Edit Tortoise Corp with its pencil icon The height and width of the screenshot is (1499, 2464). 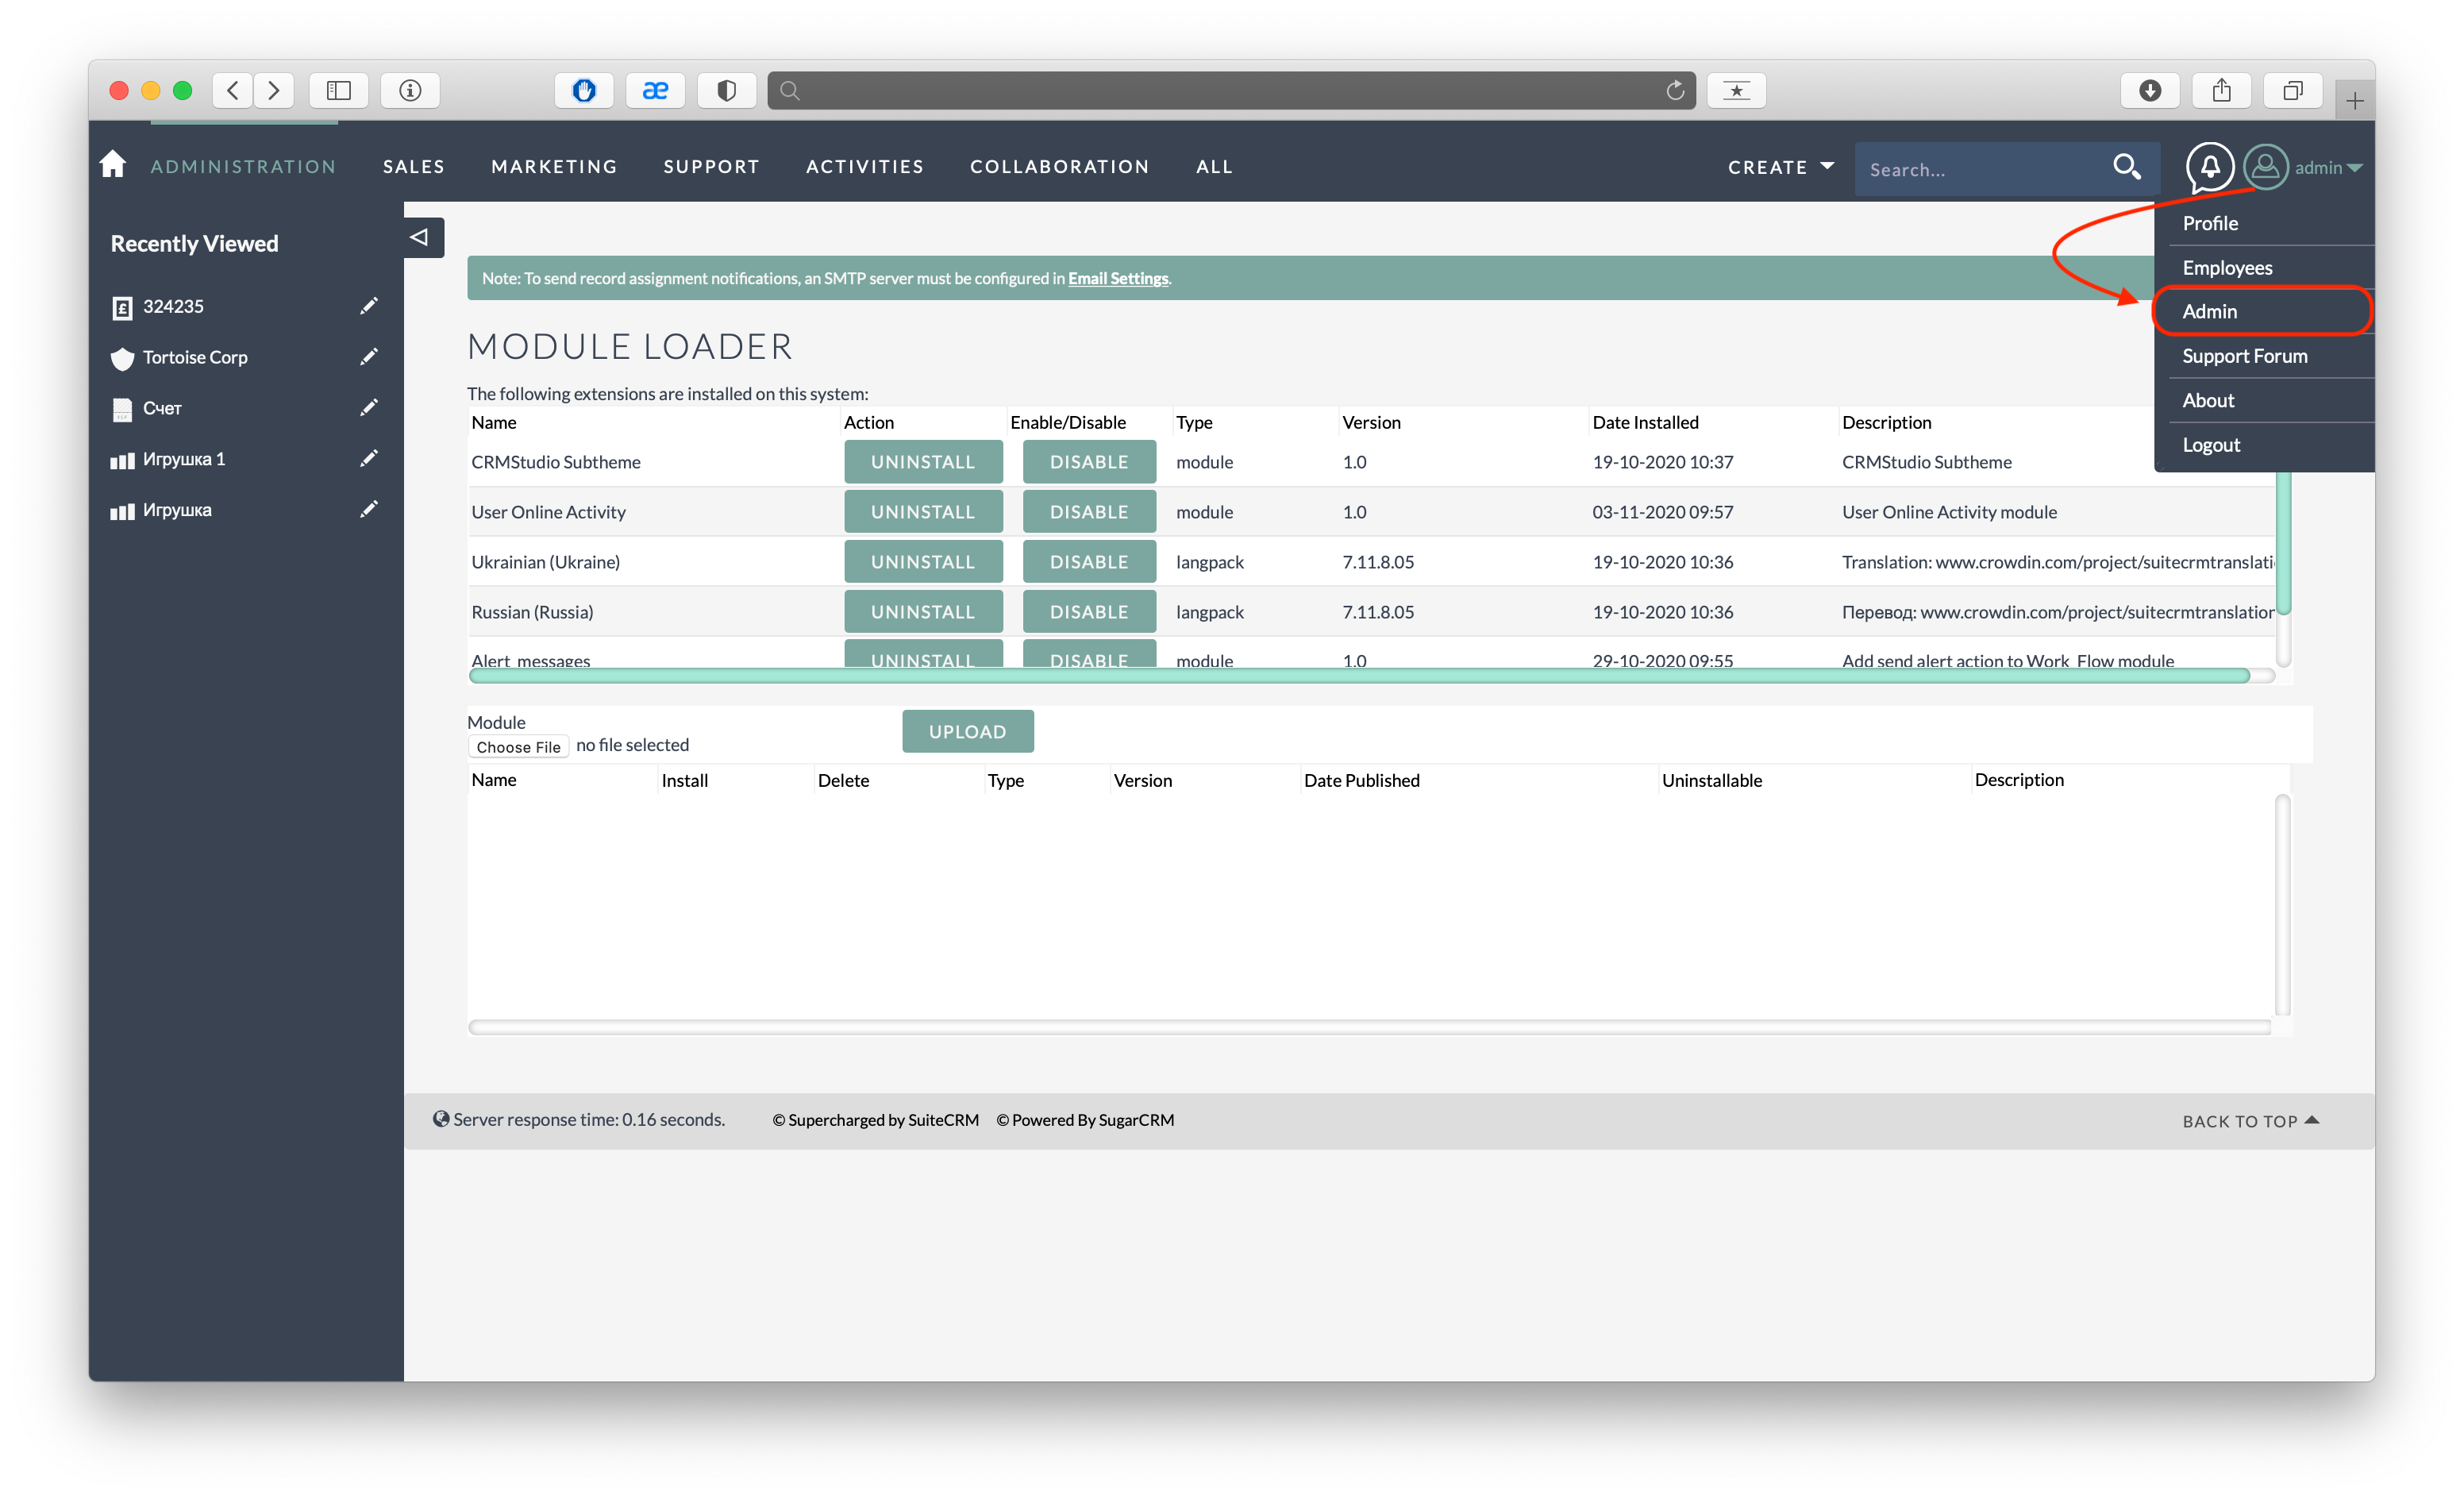click(x=369, y=357)
